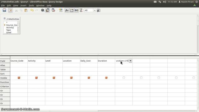Screen dimensions: 199x112
Task: Open the Window menu
Action: (x=40, y=6)
